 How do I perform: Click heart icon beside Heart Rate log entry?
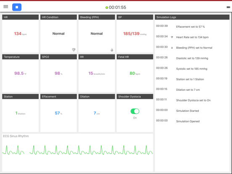[172, 37]
